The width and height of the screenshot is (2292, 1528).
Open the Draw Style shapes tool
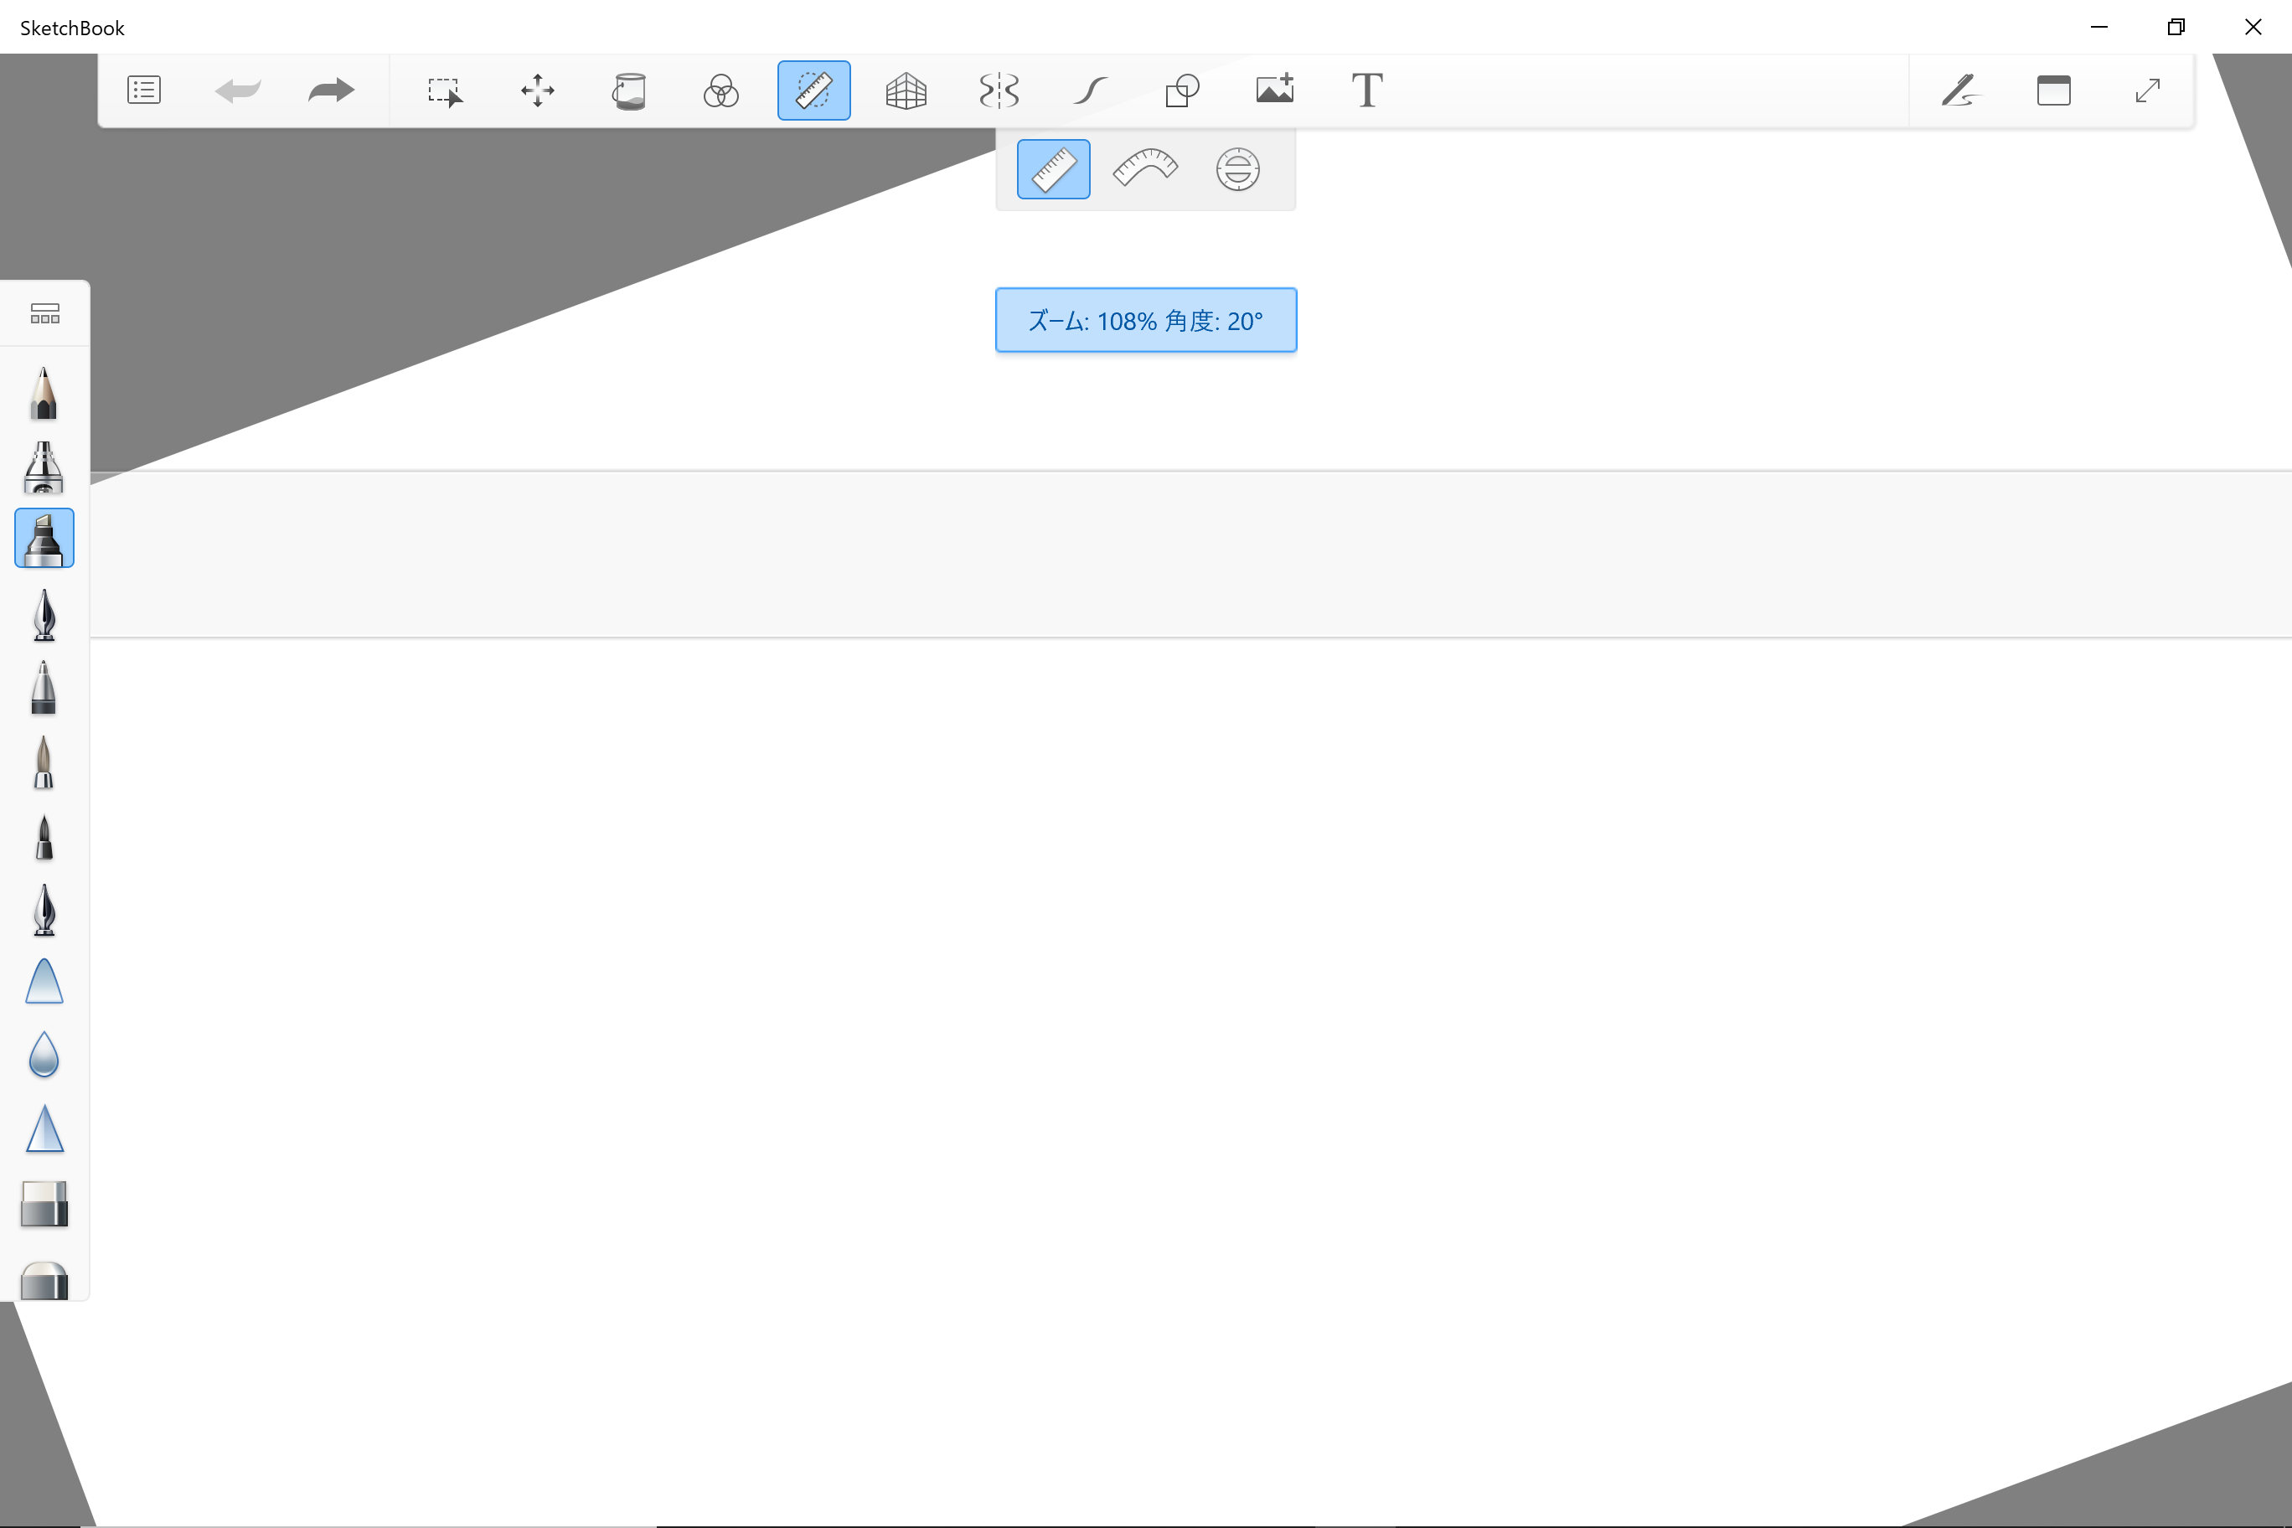pyautogui.click(x=1182, y=90)
